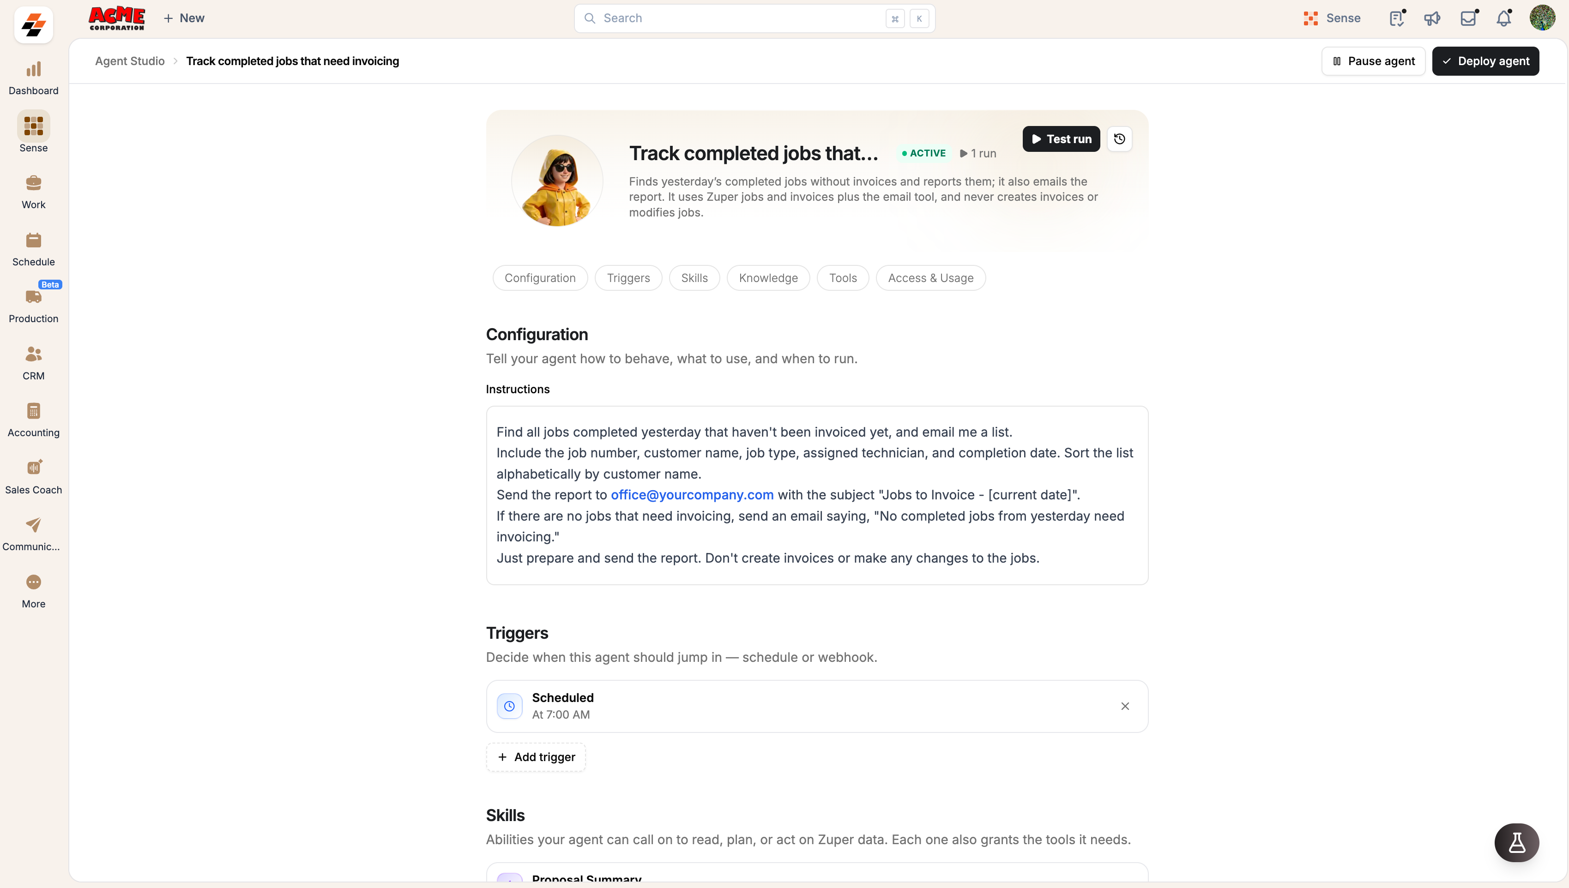Open the New creation menu
The image size is (1569, 888).
coord(184,18)
